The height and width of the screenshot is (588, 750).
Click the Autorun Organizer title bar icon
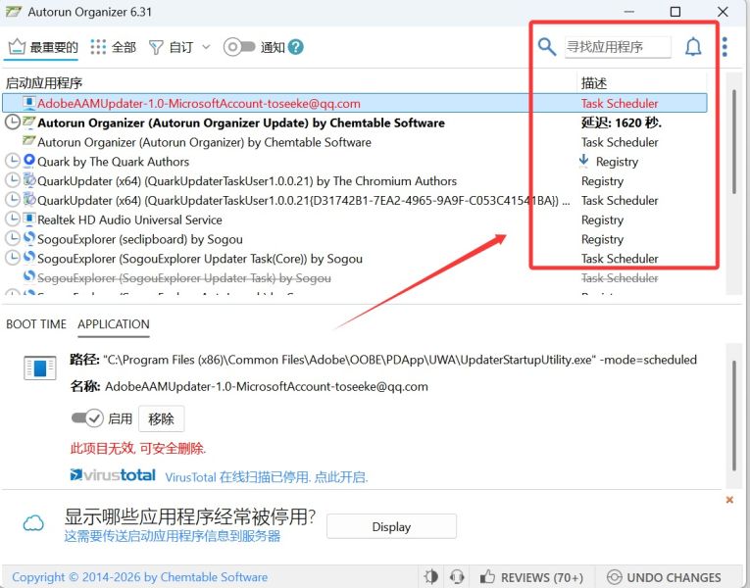[x=14, y=12]
